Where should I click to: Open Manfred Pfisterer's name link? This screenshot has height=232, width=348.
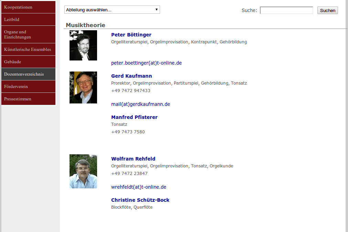tap(134, 117)
